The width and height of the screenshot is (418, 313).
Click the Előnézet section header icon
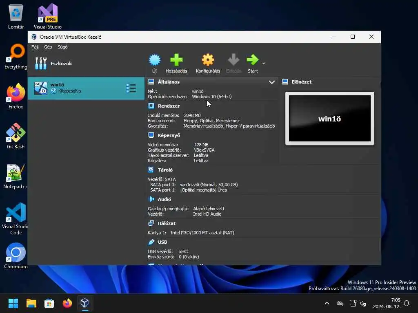pos(285,82)
